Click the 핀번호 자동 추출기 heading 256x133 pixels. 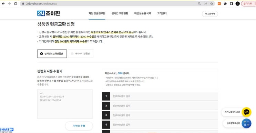pyautogui.click(x=50, y=71)
